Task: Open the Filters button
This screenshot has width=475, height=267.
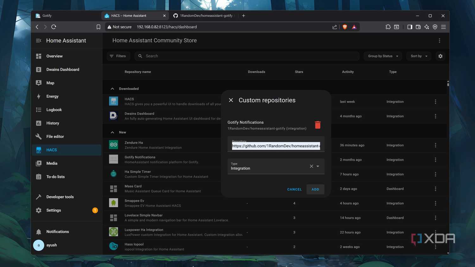Action: (x=118, y=56)
